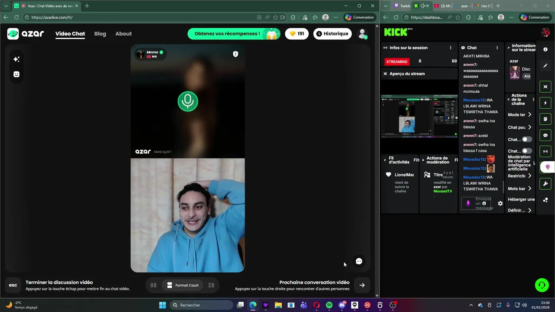Image resolution: width=555 pixels, height=312 pixels.
Task: Open File Explorer from the taskbar
Action: tap(278, 305)
